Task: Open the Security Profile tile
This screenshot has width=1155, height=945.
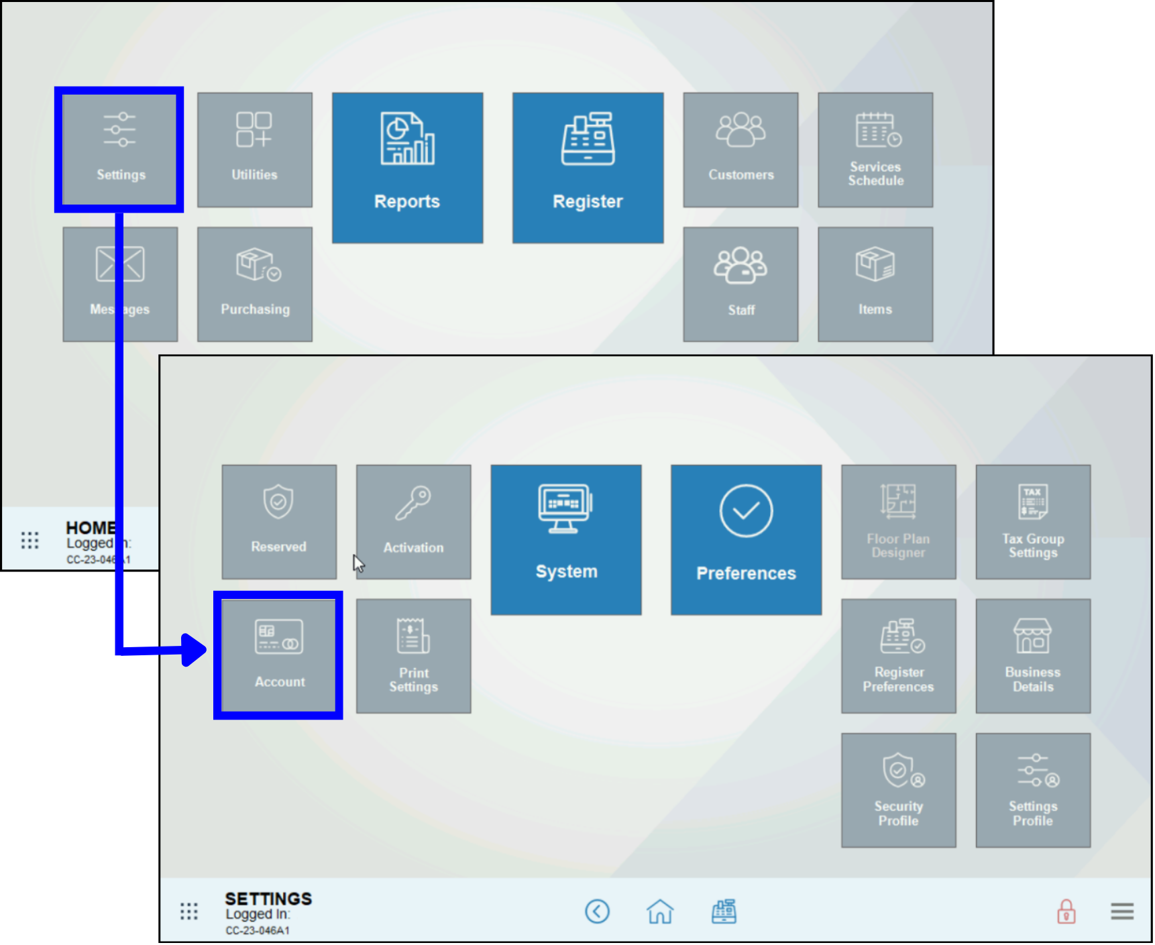Action: 898,789
